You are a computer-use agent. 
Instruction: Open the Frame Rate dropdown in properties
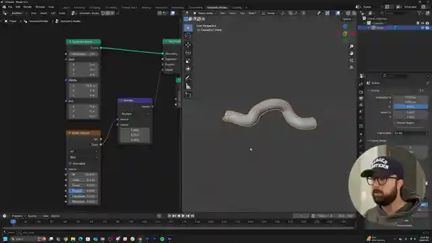pos(411,134)
